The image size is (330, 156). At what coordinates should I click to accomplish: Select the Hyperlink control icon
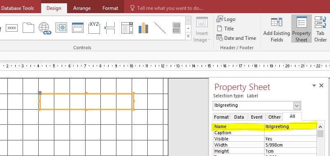point(45,28)
